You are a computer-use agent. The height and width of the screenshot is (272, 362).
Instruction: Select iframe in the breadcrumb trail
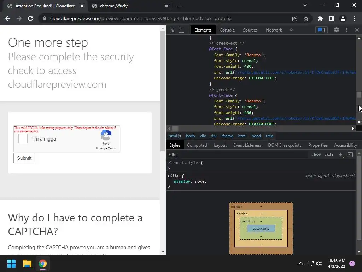point(227,136)
